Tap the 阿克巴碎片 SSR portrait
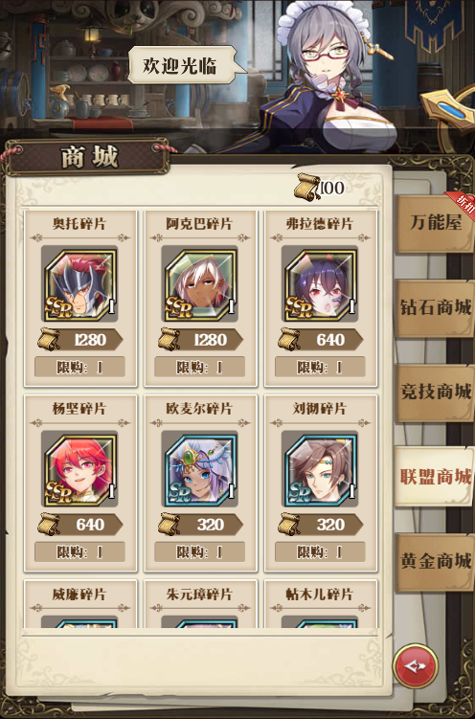This screenshot has height=719, width=475. 200,283
